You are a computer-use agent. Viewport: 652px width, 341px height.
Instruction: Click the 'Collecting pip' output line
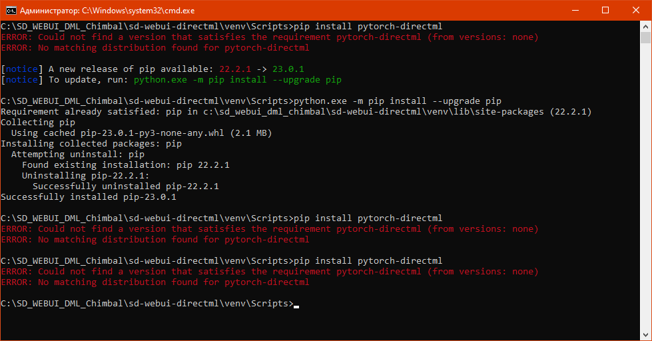(38, 123)
